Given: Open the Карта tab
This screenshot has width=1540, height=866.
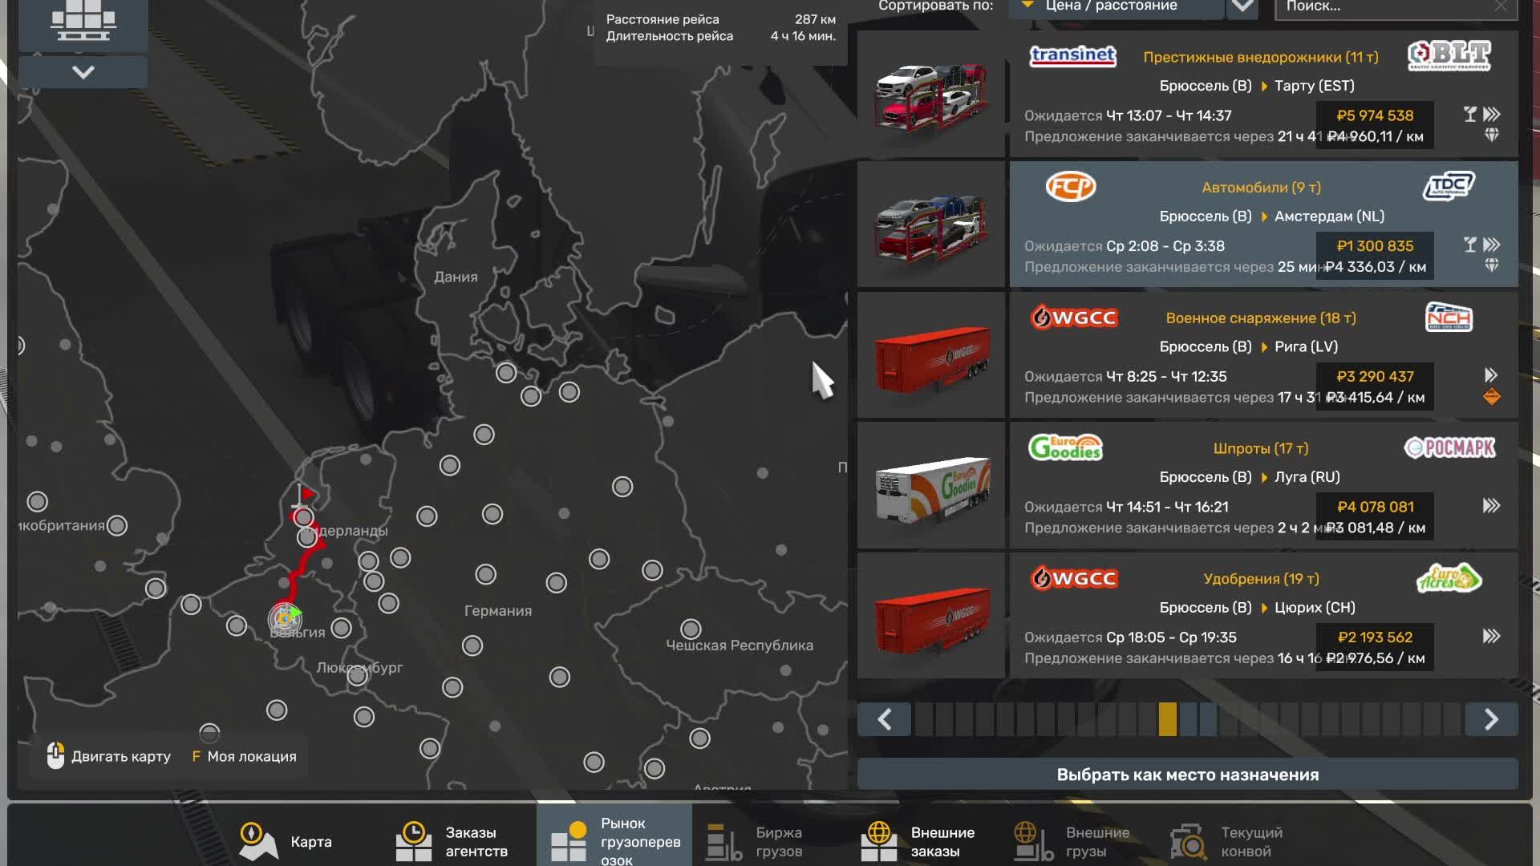Looking at the screenshot, I should tap(286, 841).
